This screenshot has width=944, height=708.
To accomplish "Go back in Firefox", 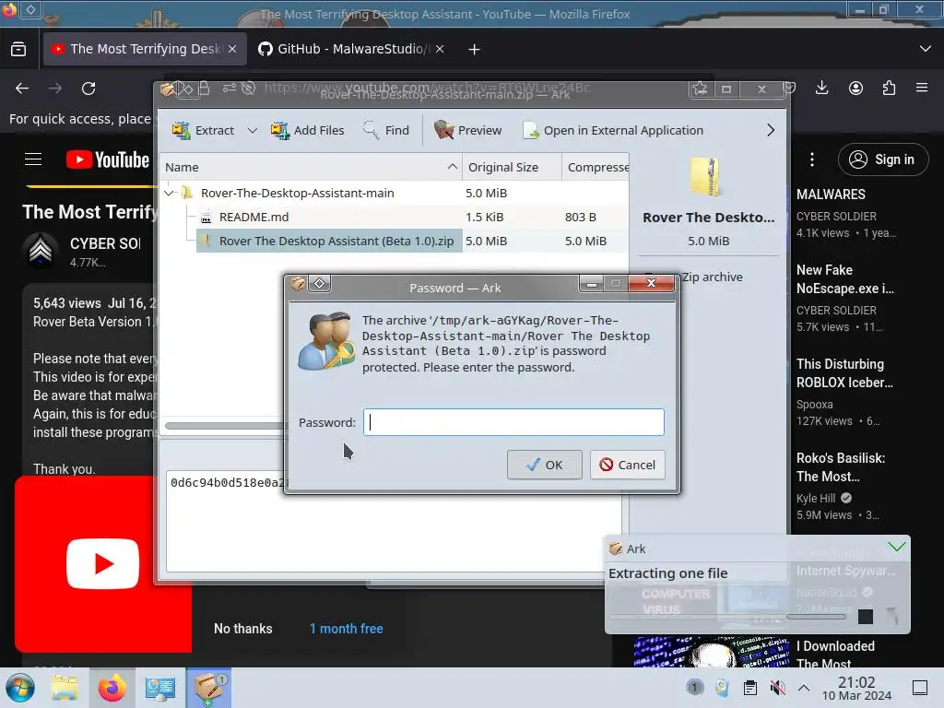I will (x=22, y=88).
